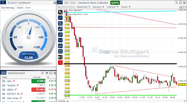Click the AKTUELL 12,00 sentiment readout
The width and height of the screenshot is (187, 102).
click(28, 56)
